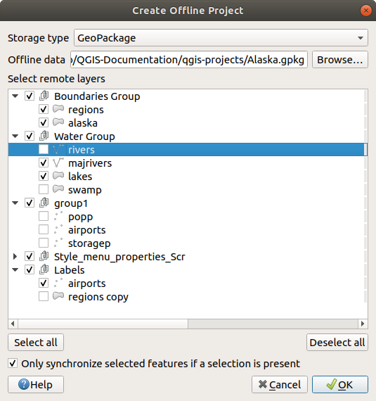Click the point icon beside storagep layer

pyautogui.click(x=58, y=243)
